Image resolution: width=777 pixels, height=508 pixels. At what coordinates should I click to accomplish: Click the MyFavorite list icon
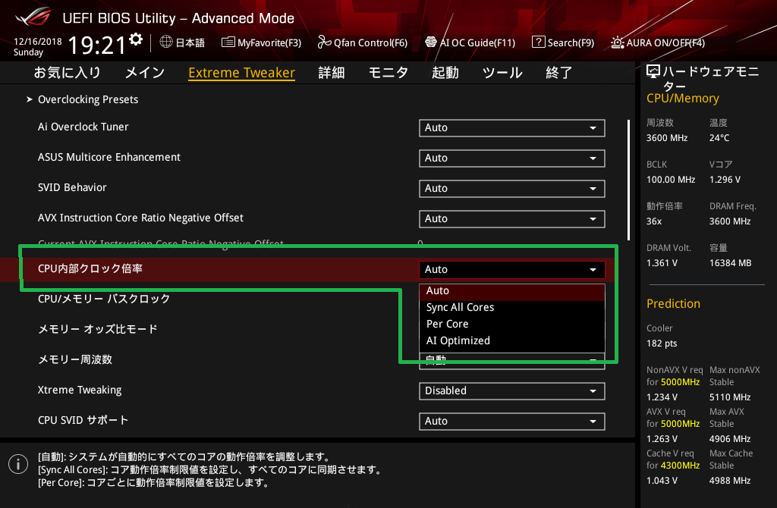tap(228, 42)
